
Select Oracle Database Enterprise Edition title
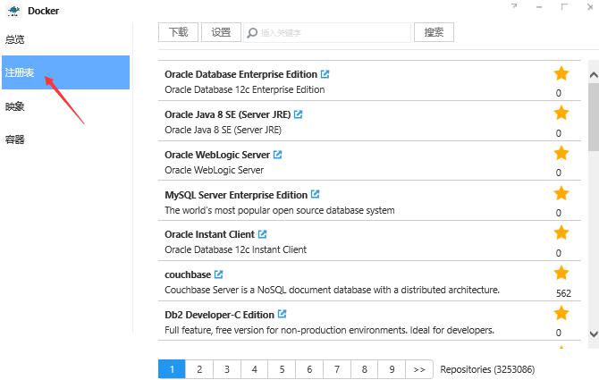pyautogui.click(x=240, y=74)
